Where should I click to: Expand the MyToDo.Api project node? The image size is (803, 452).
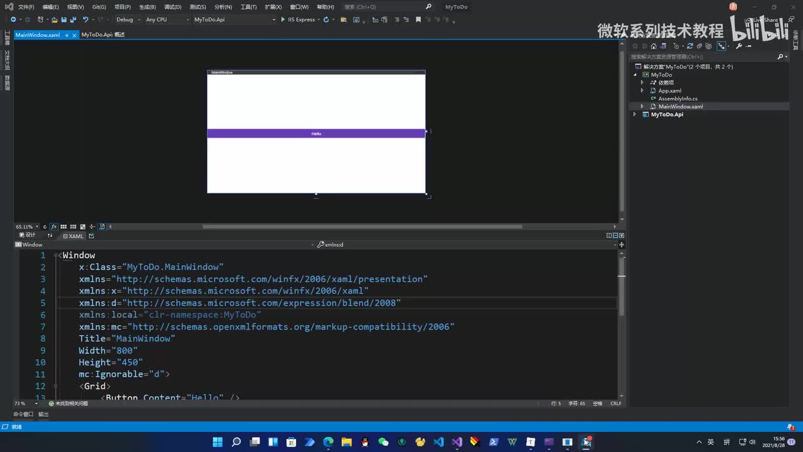point(634,114)
